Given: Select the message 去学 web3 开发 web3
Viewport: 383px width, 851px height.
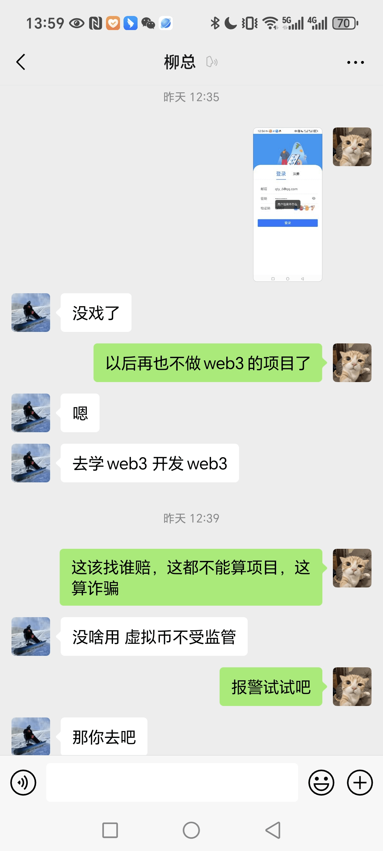Looking at the screenshot, I should tap(150, 463).
